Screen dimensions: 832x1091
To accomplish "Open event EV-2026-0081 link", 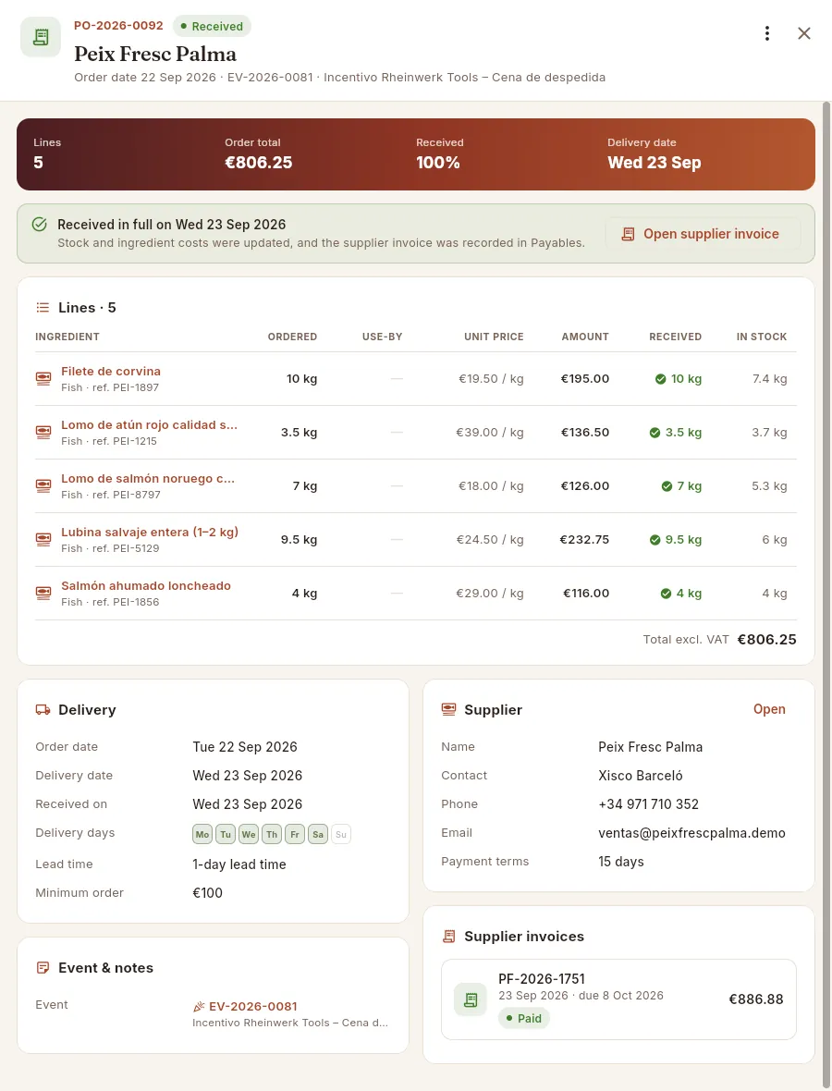I will tap(252, 1006).
